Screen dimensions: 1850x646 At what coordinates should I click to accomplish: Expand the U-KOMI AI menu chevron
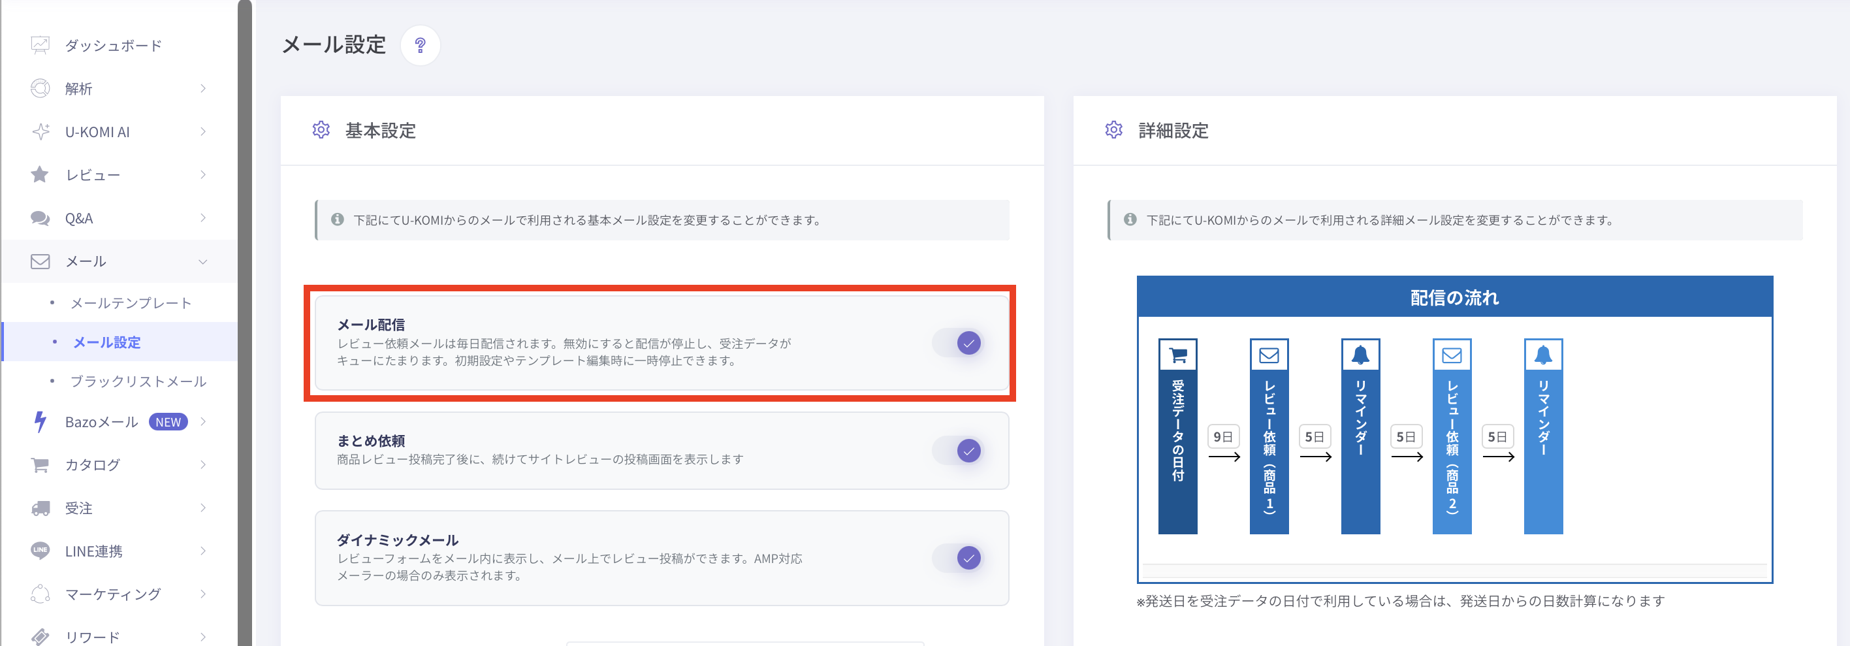(203, 131)
